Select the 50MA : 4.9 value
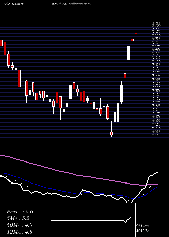 tap(20, 225)
